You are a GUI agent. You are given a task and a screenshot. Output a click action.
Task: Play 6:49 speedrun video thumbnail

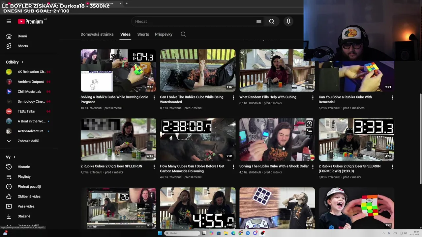point(118,140)
